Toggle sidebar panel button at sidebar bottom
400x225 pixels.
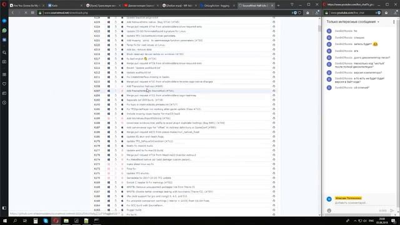pyautogui.click(x=4, y=208)
